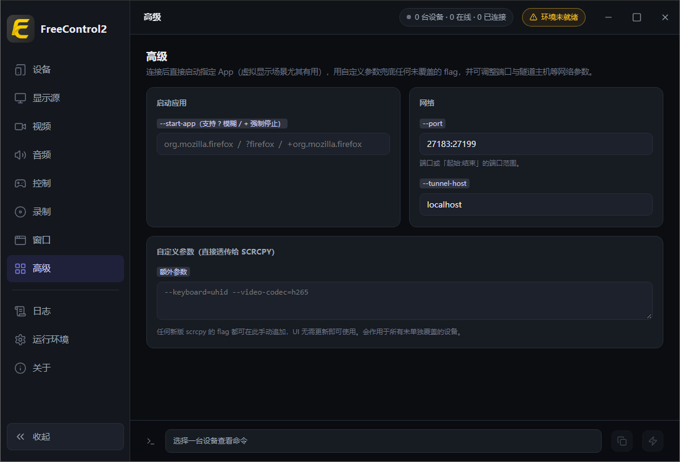Click the port range hint text
680x462 pixels.
click(471, 163)
